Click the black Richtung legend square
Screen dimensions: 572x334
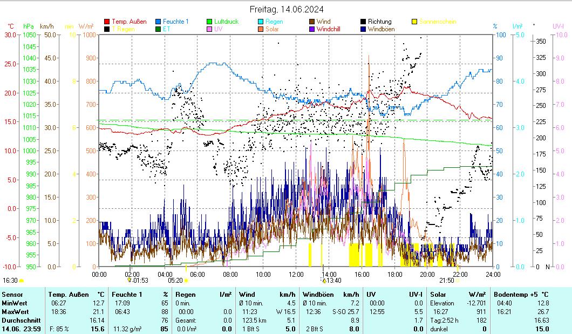point(364,22)
